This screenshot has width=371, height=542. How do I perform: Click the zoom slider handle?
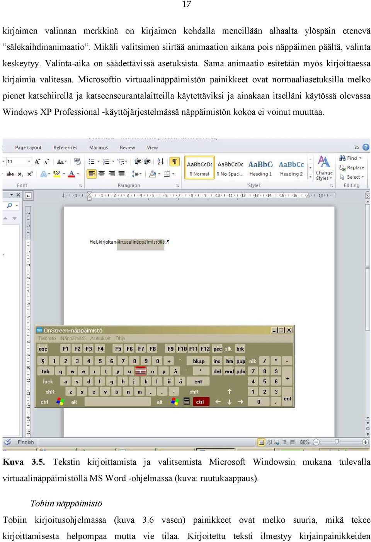(x=337, y=442)
